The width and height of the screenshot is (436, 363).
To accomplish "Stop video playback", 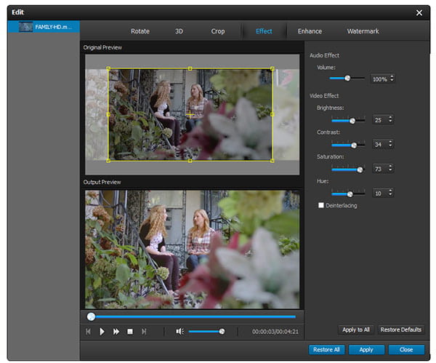I will (130, 331).
